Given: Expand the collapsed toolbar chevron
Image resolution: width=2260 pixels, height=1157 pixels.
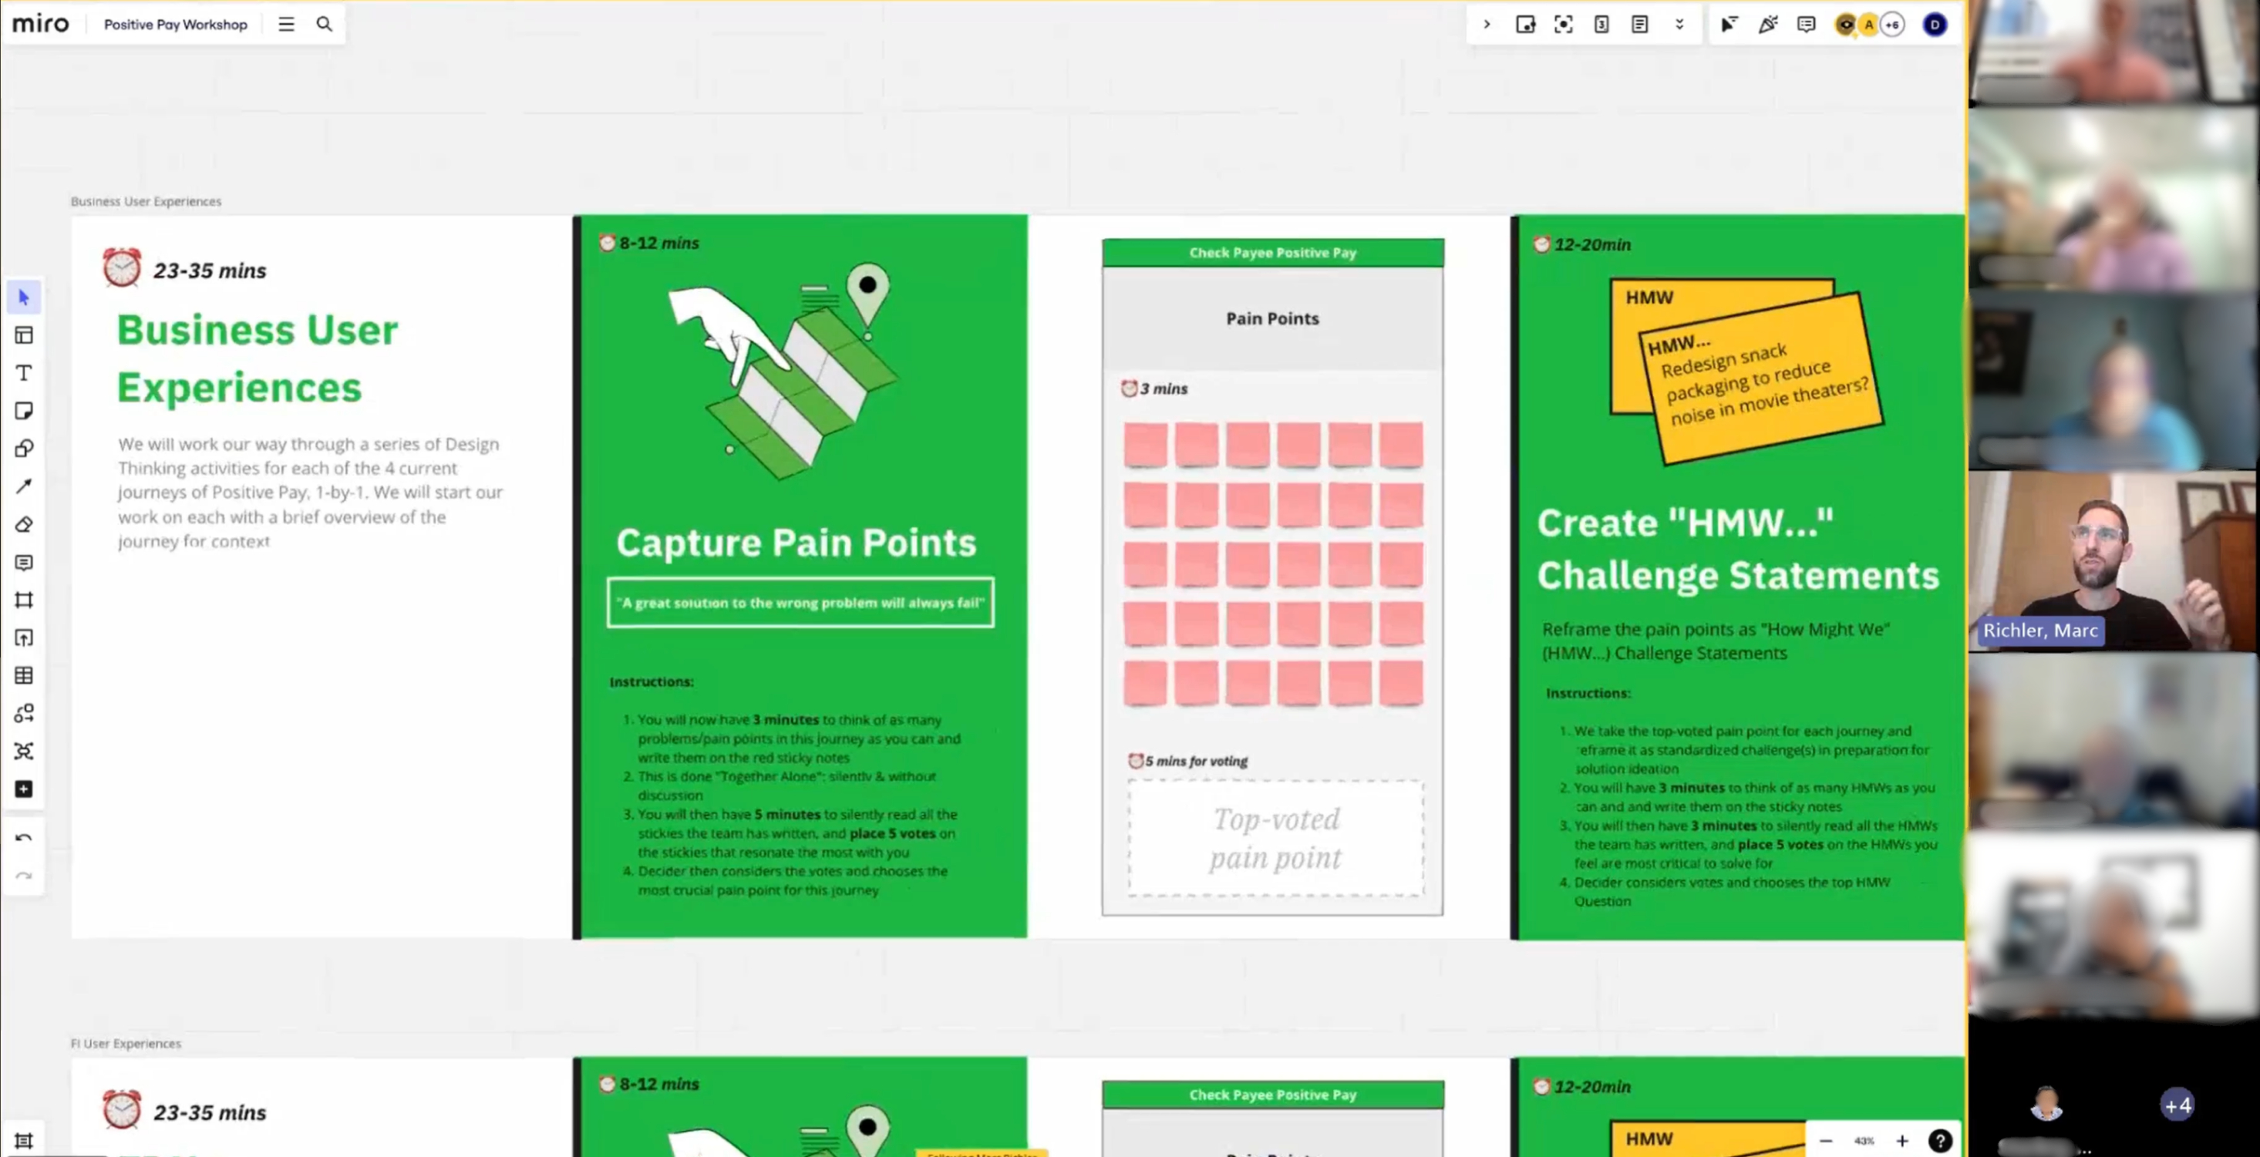Looking at the screenshot, I should (1486, 25).
